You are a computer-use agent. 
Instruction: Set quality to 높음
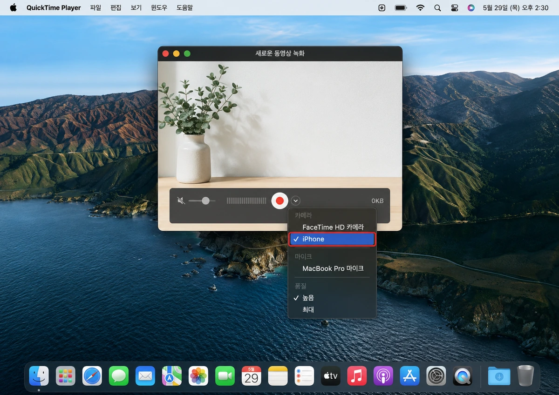coord(332,298)
